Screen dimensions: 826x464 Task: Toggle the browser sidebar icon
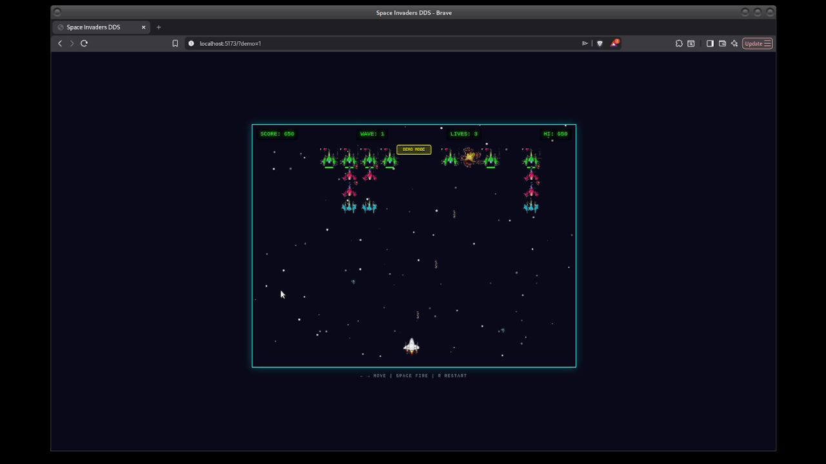point(709,43)
